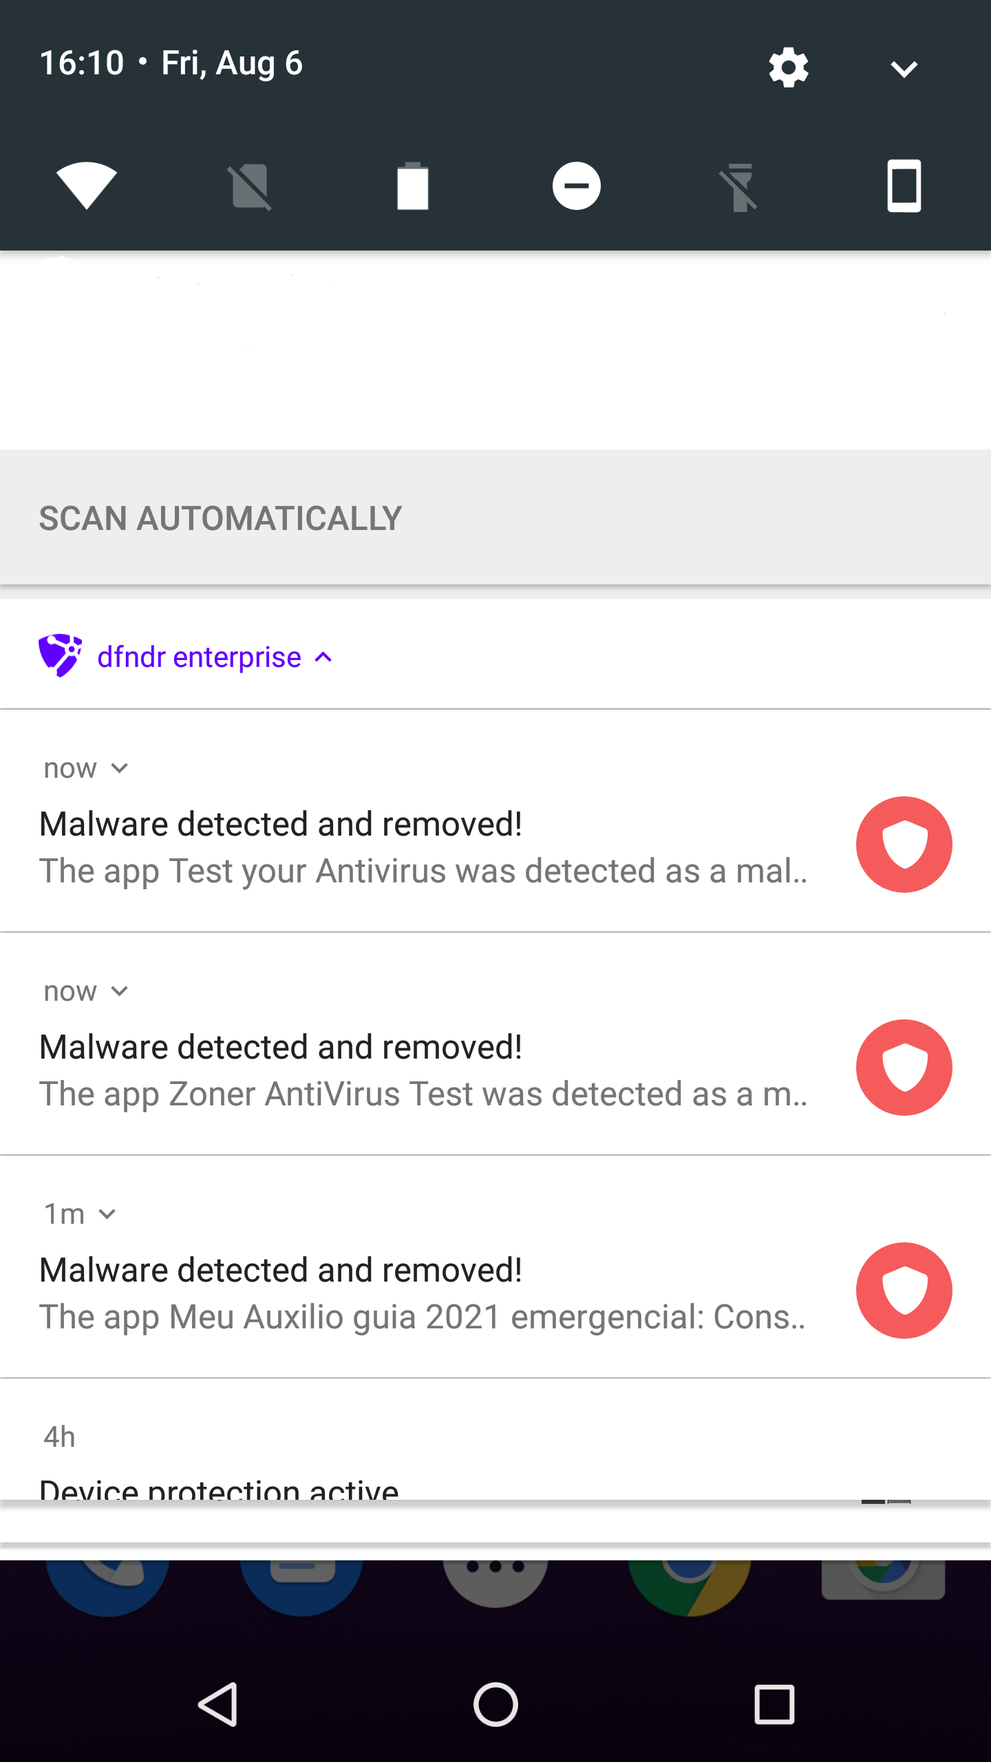Open settings via the gear icon

pos(789,67)
